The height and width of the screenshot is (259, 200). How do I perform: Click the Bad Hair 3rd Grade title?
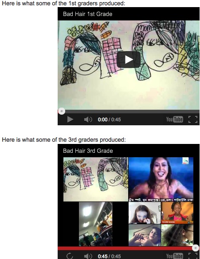tap(88, 151)
